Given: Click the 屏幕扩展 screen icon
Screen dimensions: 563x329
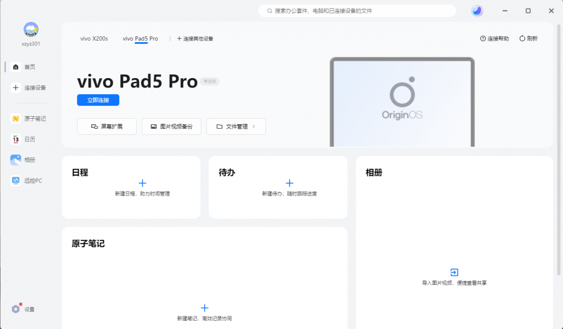Looking at the screenshot, I should pos(94,126).
